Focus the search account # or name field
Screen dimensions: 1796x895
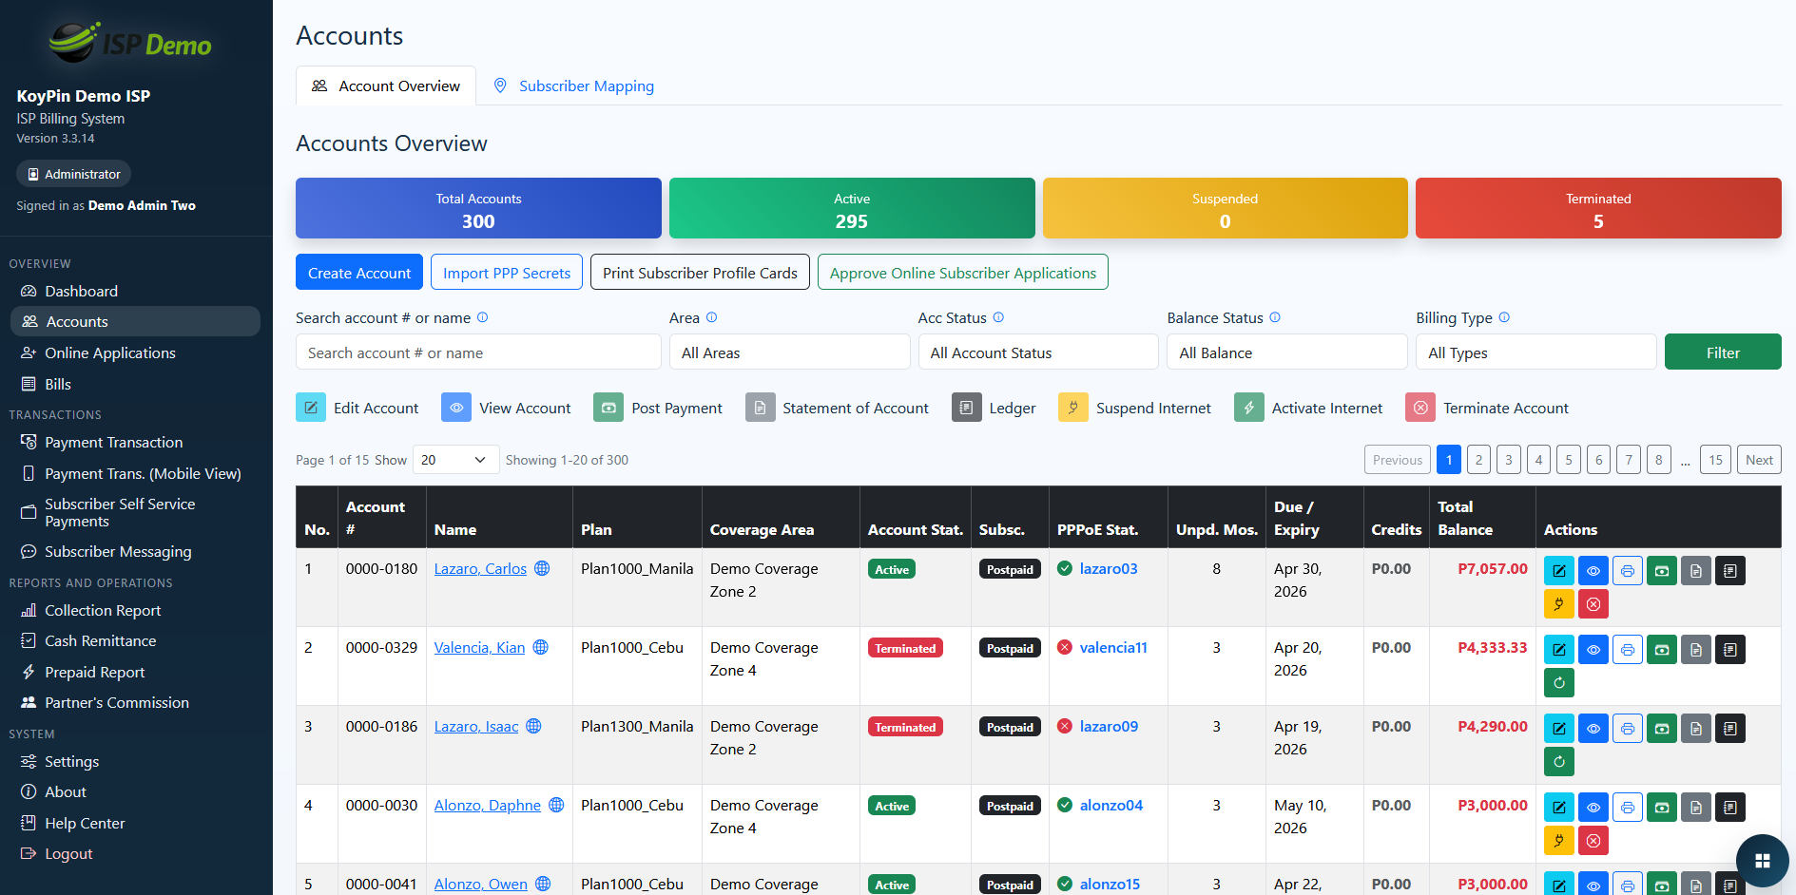coord(478,352)
